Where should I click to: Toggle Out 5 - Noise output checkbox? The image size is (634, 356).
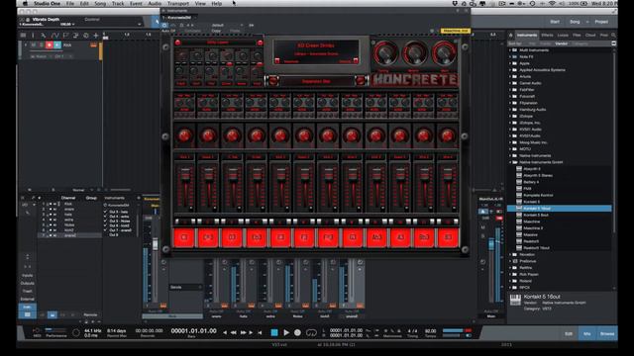(x=106, y=221)
